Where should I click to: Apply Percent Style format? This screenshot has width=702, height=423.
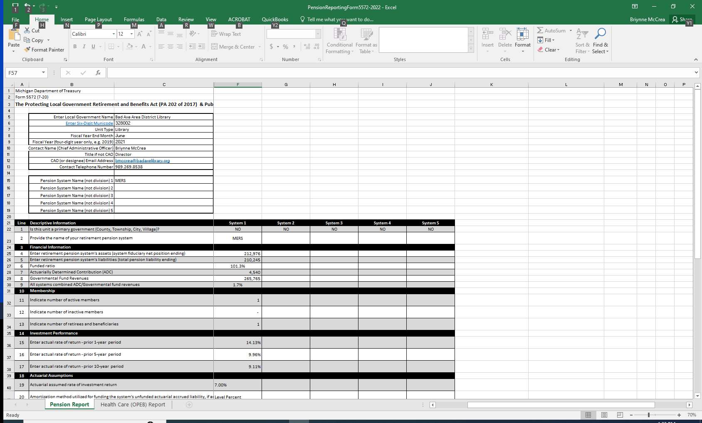(285, 47)
